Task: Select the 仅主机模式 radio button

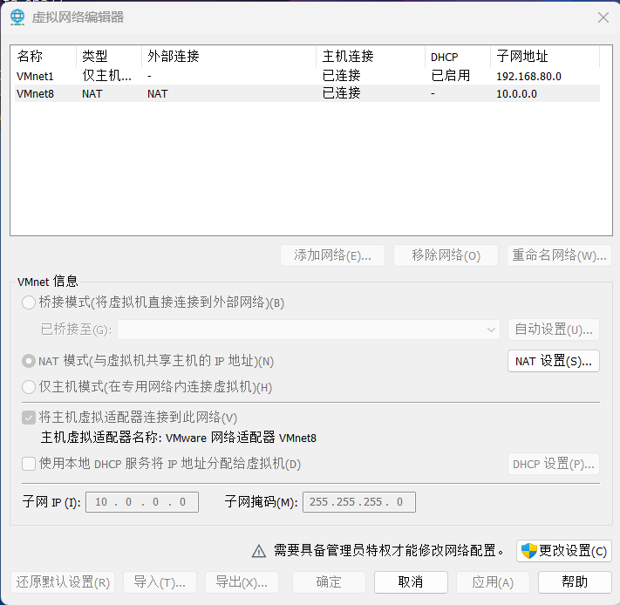Action: pos(29,387)
